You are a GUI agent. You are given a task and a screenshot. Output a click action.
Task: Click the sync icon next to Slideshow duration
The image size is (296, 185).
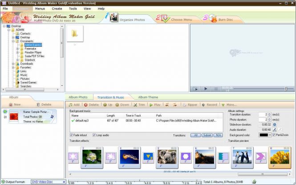tap(275, 124)
